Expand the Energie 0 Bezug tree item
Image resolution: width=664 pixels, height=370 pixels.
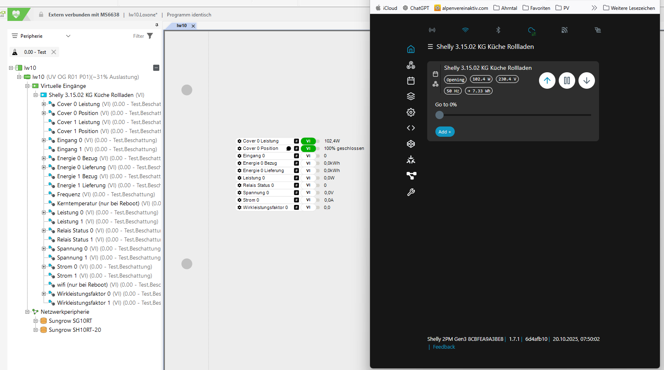[44, 158]
